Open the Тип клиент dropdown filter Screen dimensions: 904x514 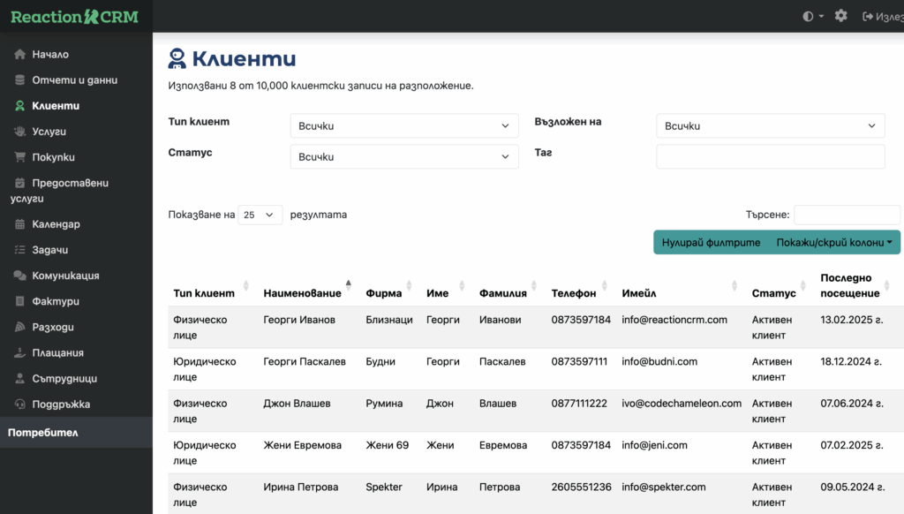pyautogui.click(x=404, y=126)
